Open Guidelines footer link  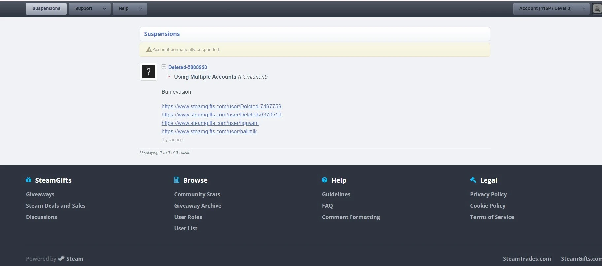click(336, 194)
